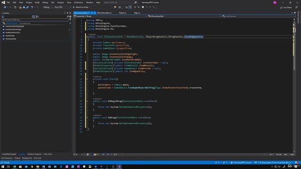Close the CodeMaid Spade panel
301x169 pixels.
tap(70, 13)
